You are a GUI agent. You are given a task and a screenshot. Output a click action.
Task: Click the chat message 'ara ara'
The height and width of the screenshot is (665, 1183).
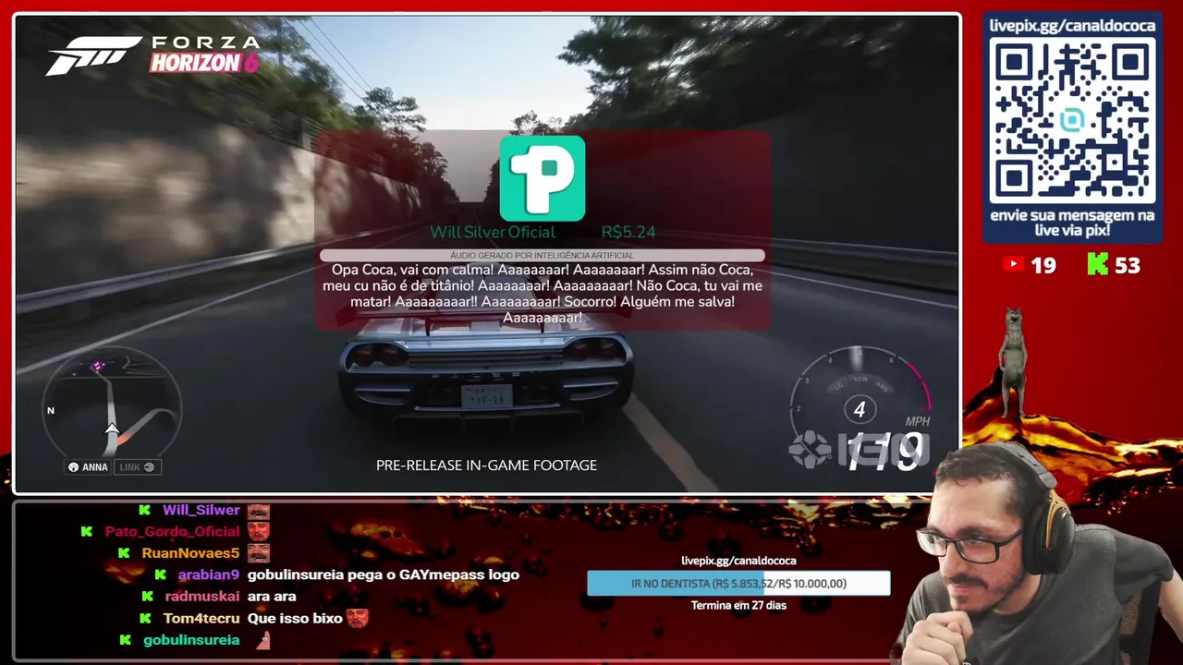click(x=272, y=597)
